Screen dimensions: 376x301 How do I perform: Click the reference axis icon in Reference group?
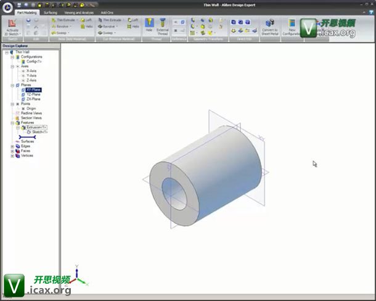[x=176, y=22]
